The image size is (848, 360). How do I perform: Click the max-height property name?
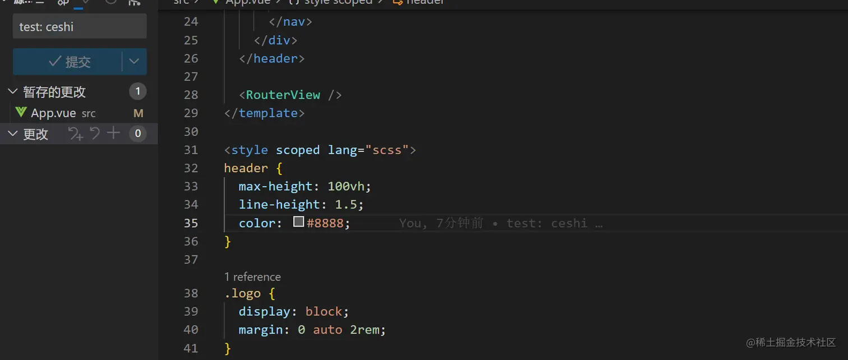pos(275,186)
